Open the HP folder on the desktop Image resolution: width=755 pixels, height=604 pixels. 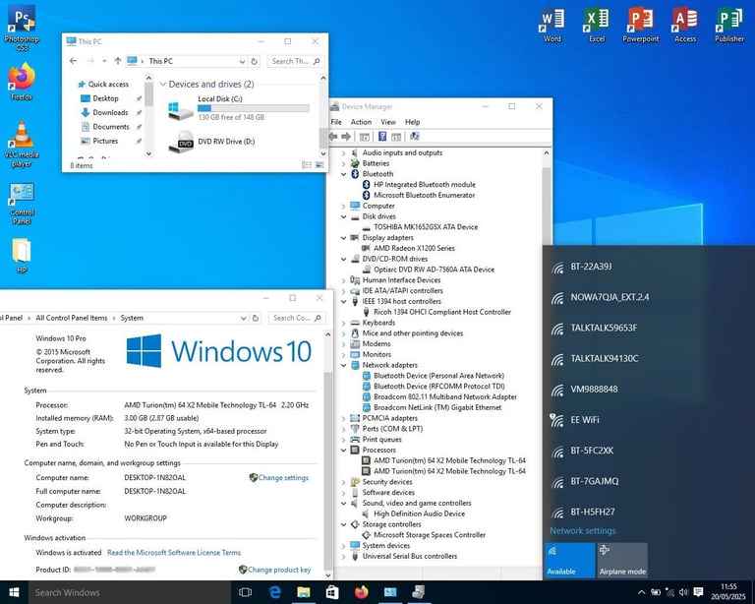22,256
